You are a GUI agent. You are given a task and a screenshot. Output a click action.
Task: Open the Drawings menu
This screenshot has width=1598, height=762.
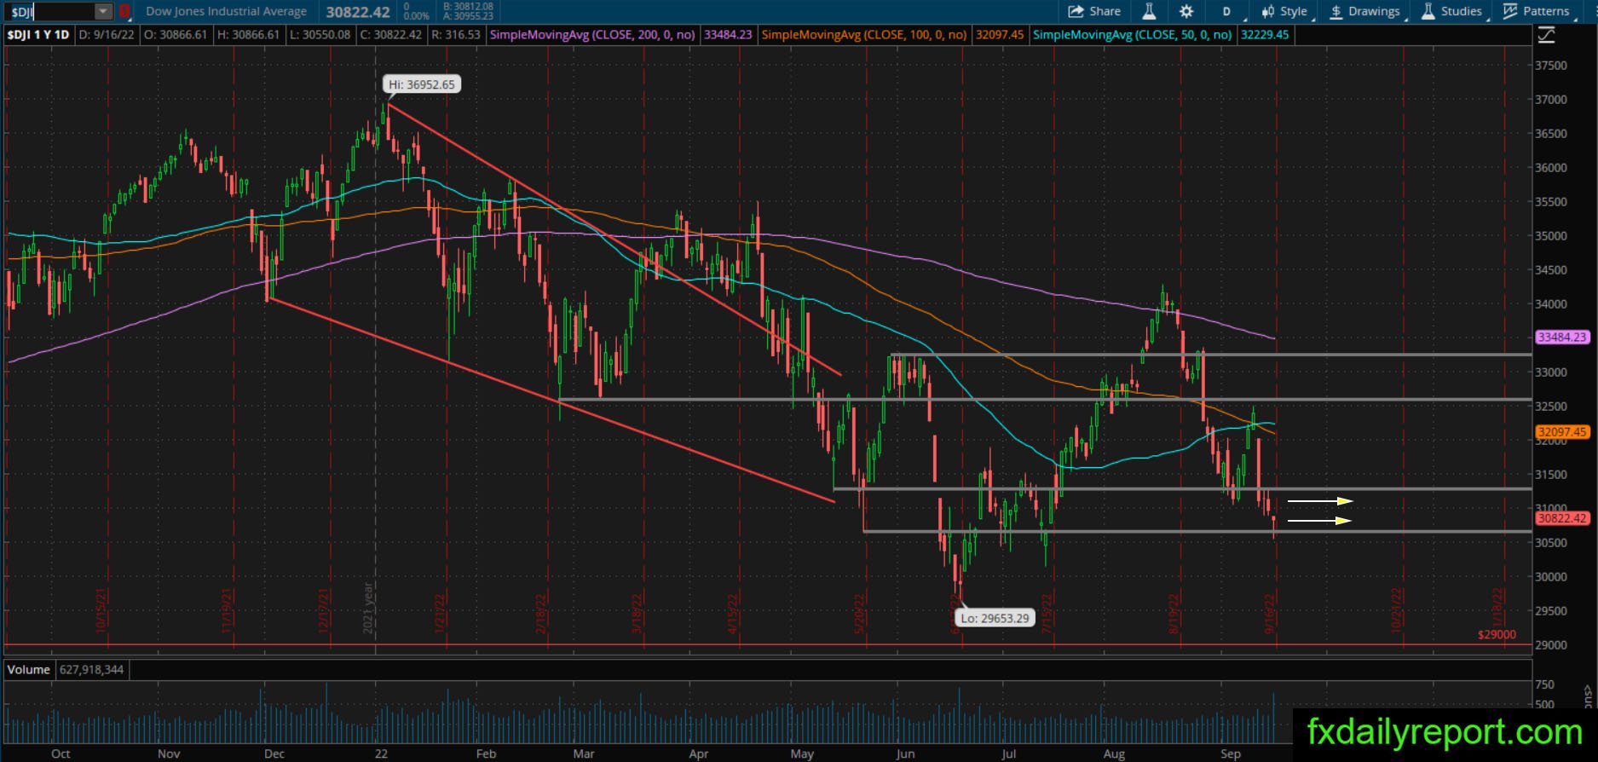(1364, 11)
